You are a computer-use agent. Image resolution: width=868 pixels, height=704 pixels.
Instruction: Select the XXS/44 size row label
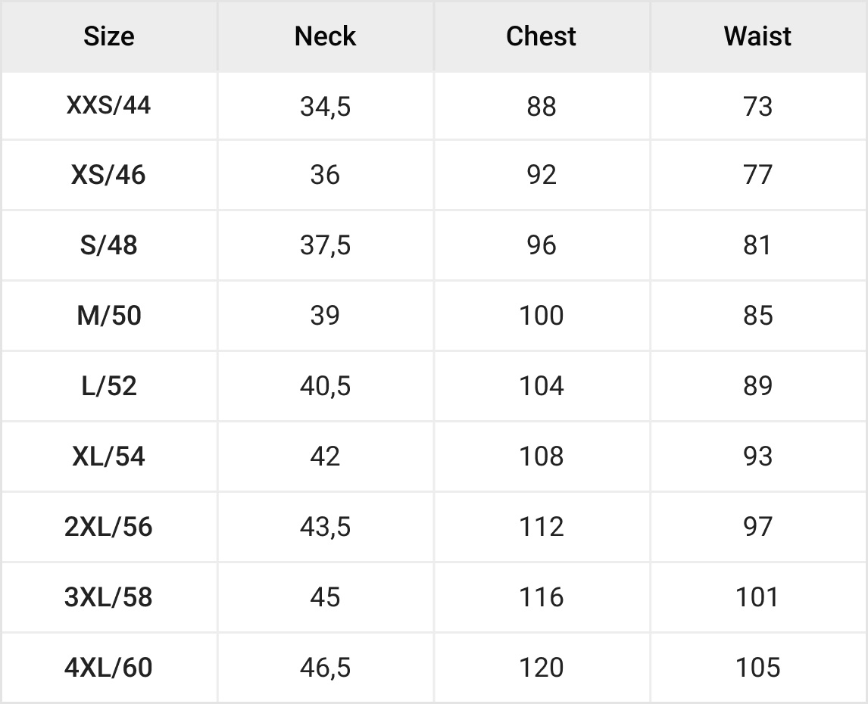(109, 105)
